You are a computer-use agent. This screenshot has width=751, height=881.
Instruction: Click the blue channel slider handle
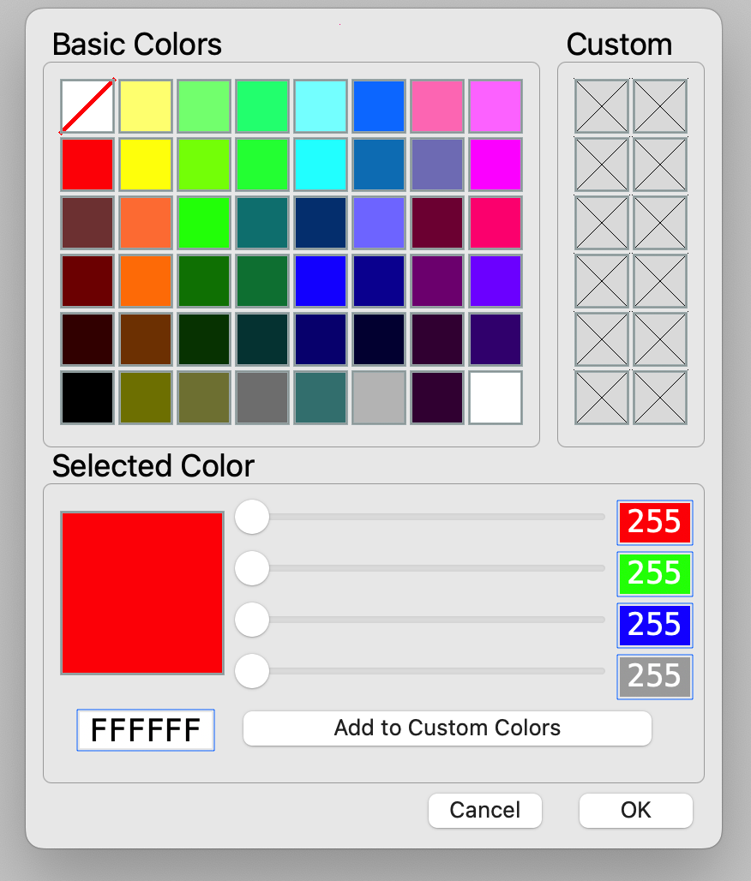[x=252, y=620]
